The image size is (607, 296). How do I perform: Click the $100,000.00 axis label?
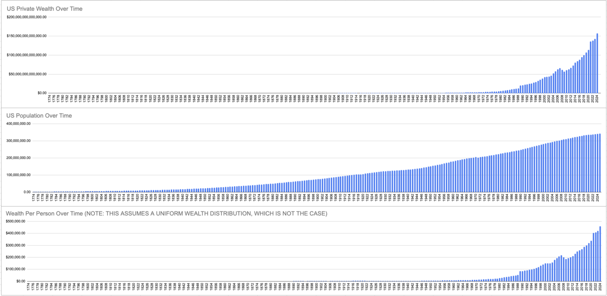pyautogui.click(x=16, y=269)
